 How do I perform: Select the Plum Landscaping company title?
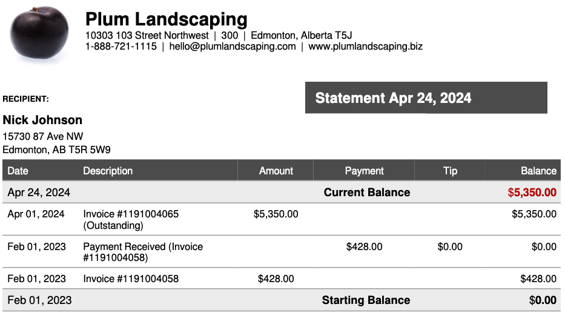coord(166,19)
